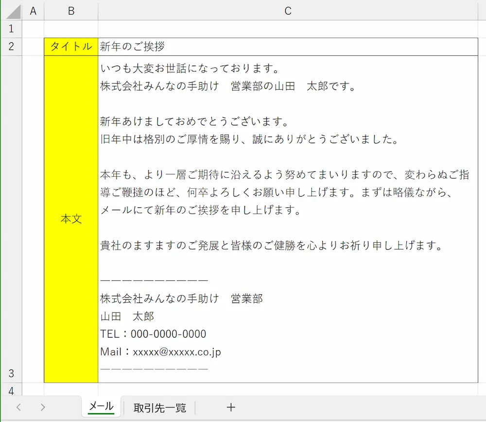
Task: Click the yellow タイトル cell
Action: click(x=71, y=47)
